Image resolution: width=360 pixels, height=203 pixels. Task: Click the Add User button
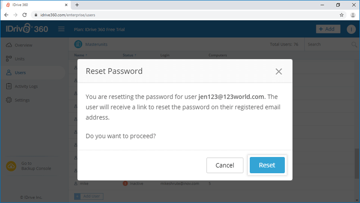click(x=89, y=196)
